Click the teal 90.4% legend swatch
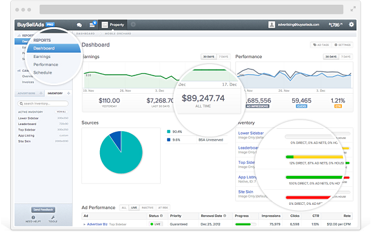 coord(169,132)
